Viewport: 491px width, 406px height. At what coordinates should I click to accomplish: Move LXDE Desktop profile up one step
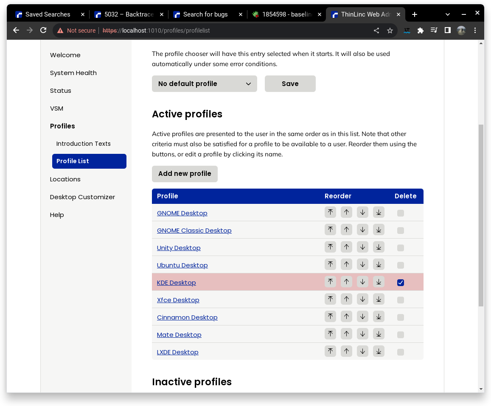pyautogui.click(x=346, y=351)
